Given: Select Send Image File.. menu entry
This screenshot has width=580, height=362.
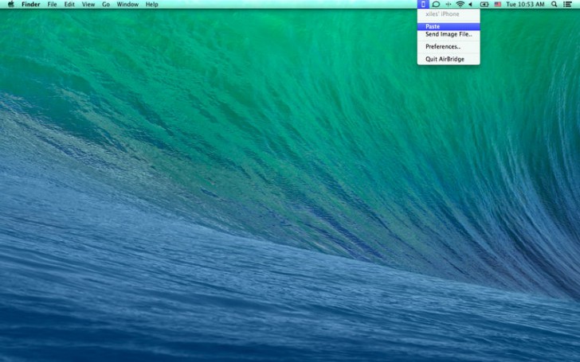Looking at the screenshot, I should [449, 34].
